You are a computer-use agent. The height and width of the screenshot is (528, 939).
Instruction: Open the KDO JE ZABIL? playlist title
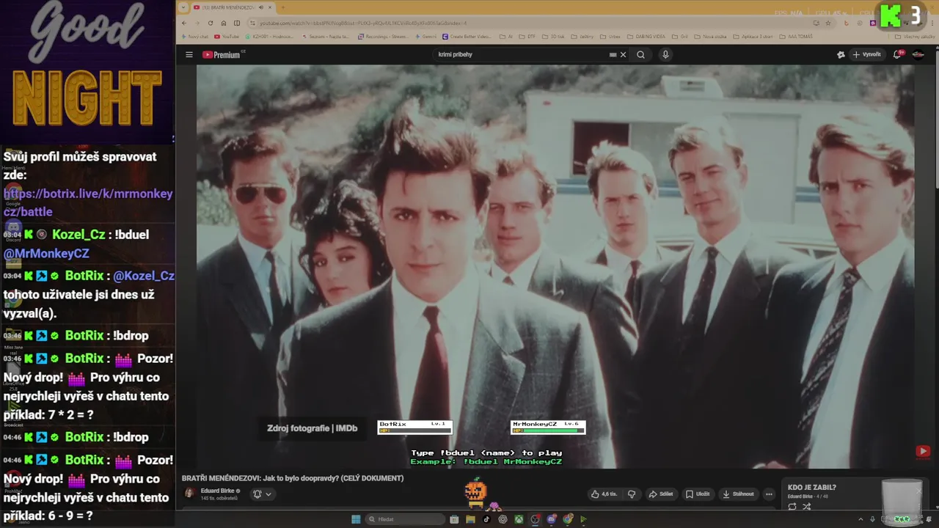point(811,487)
